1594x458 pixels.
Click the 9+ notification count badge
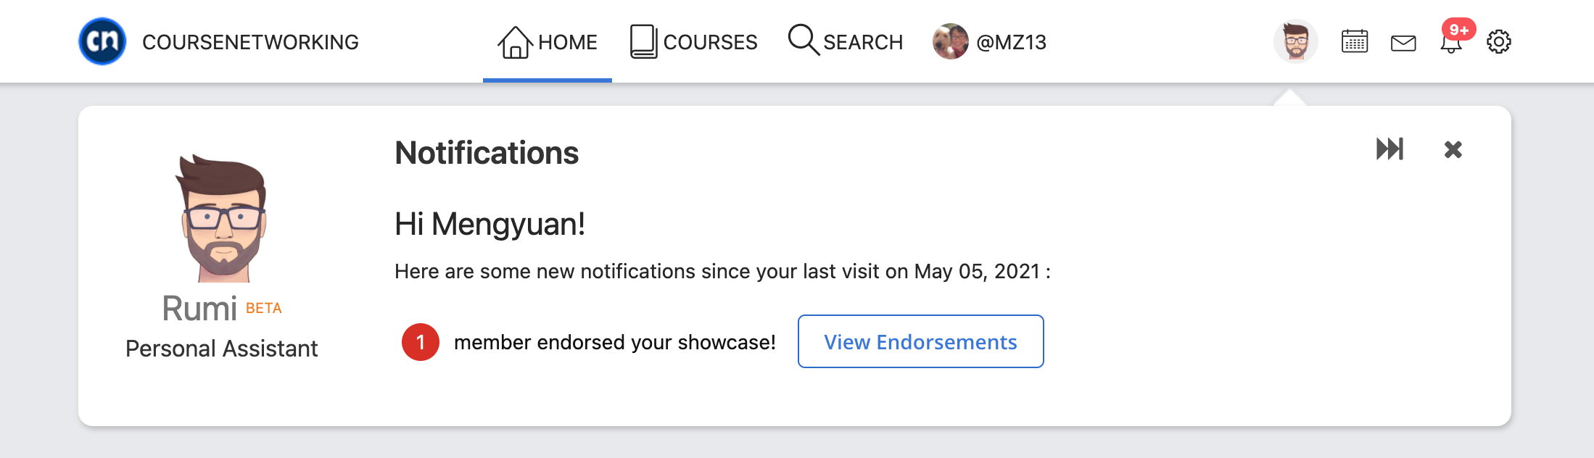click(x=1458, y=29)
